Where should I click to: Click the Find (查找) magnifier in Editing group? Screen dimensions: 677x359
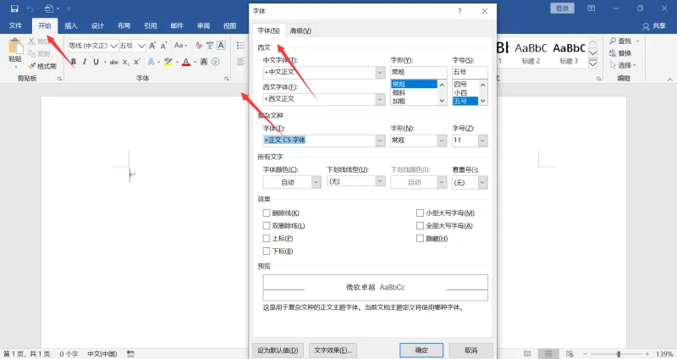621,41
